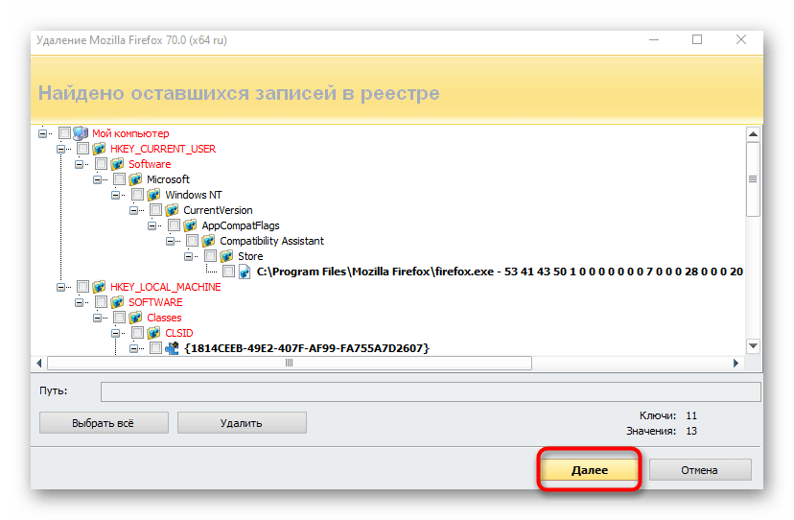Viewport: 794px width, 520px height.
Task: Enable the CLSID checkbox
Action: pyautogui.click(x=138, y=333)
